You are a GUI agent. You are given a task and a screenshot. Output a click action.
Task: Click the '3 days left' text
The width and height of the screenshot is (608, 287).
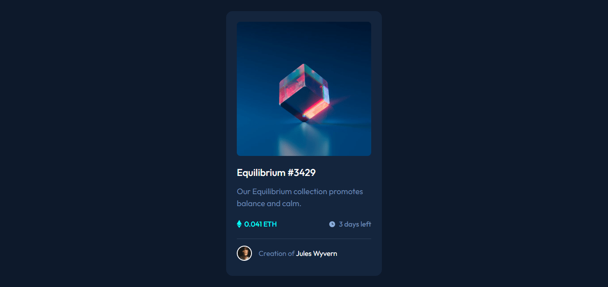click(355, 224)
